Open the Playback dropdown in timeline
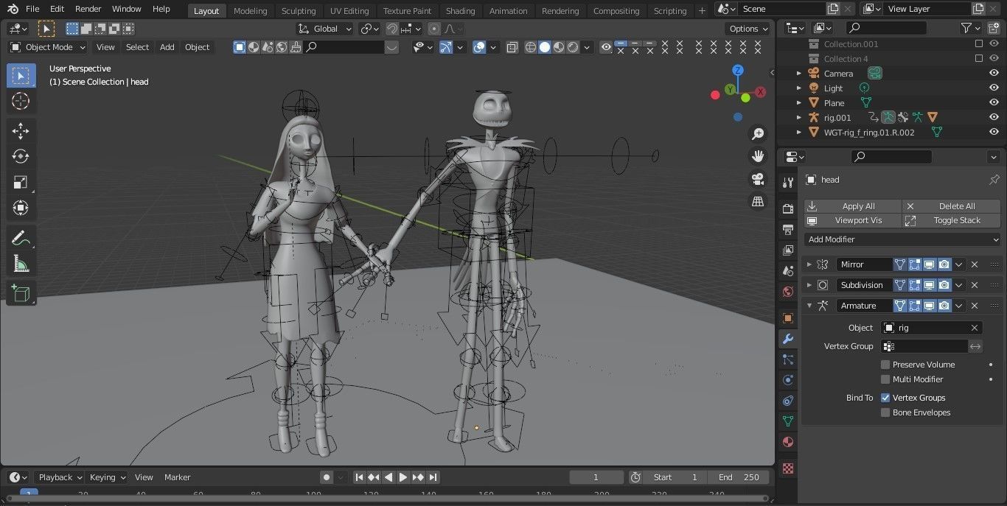Image resolution: width=1007 pixels, height=506 pixels. 60,477
